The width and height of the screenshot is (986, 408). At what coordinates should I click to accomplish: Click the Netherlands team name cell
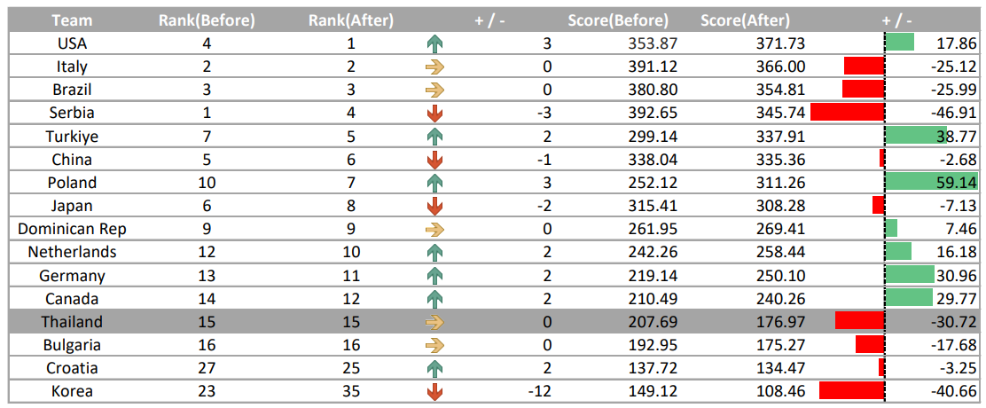[72, 253]
